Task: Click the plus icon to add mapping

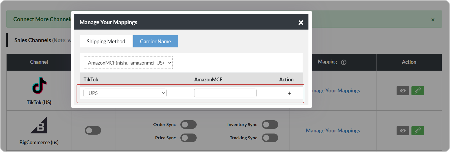Action: coord(289,93)
